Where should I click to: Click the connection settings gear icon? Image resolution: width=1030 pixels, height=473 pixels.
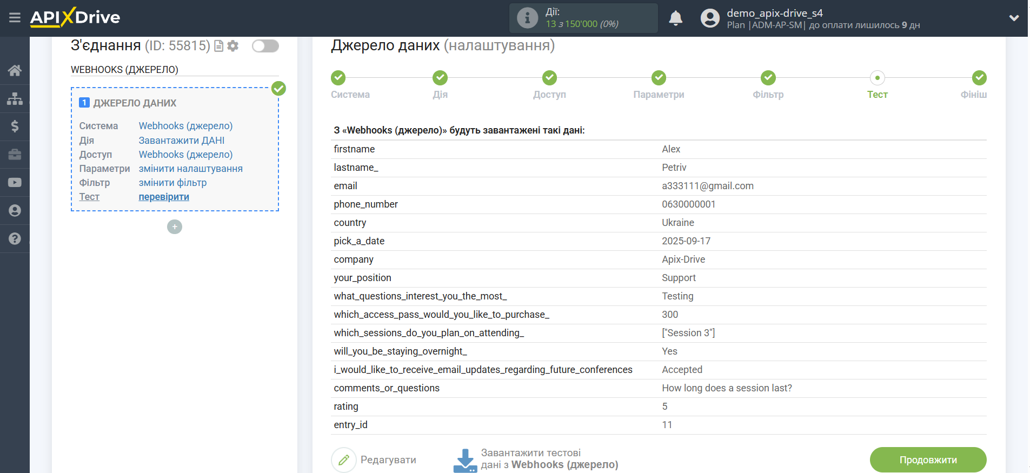click(x=233, y=46)
